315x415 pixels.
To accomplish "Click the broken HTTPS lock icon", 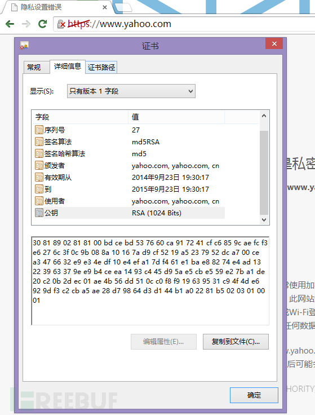I will (61, 24).
